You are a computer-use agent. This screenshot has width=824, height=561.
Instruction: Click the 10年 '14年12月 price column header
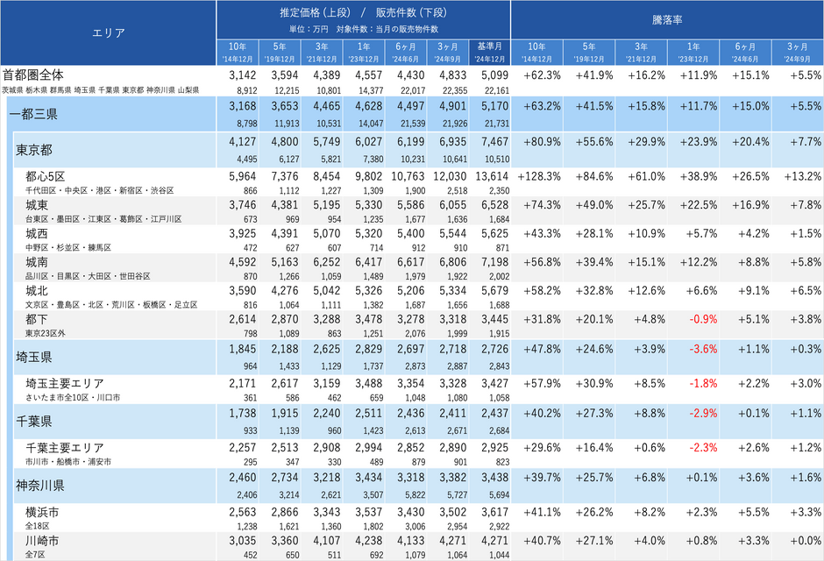[238, 53]
